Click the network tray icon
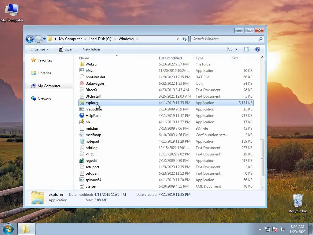This screenshot has width=313, height=235. point(267,229)
